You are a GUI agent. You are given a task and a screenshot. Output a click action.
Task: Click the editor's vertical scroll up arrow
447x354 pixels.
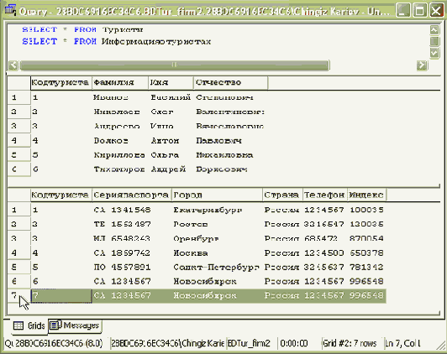point(434,30)
